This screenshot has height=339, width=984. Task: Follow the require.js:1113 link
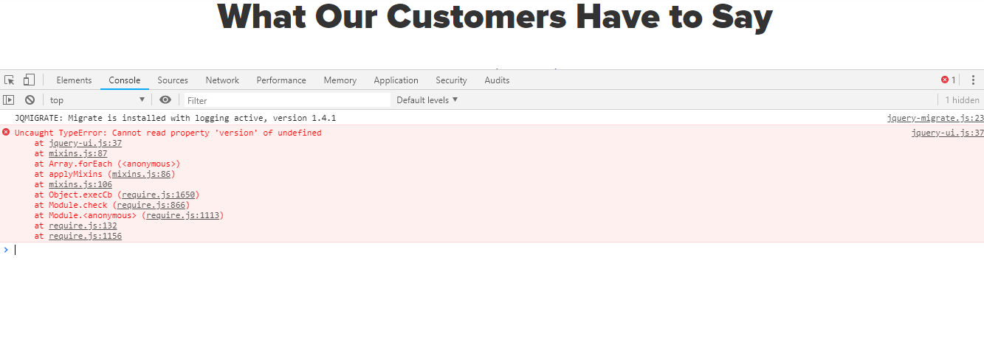[x=183, y=215]
